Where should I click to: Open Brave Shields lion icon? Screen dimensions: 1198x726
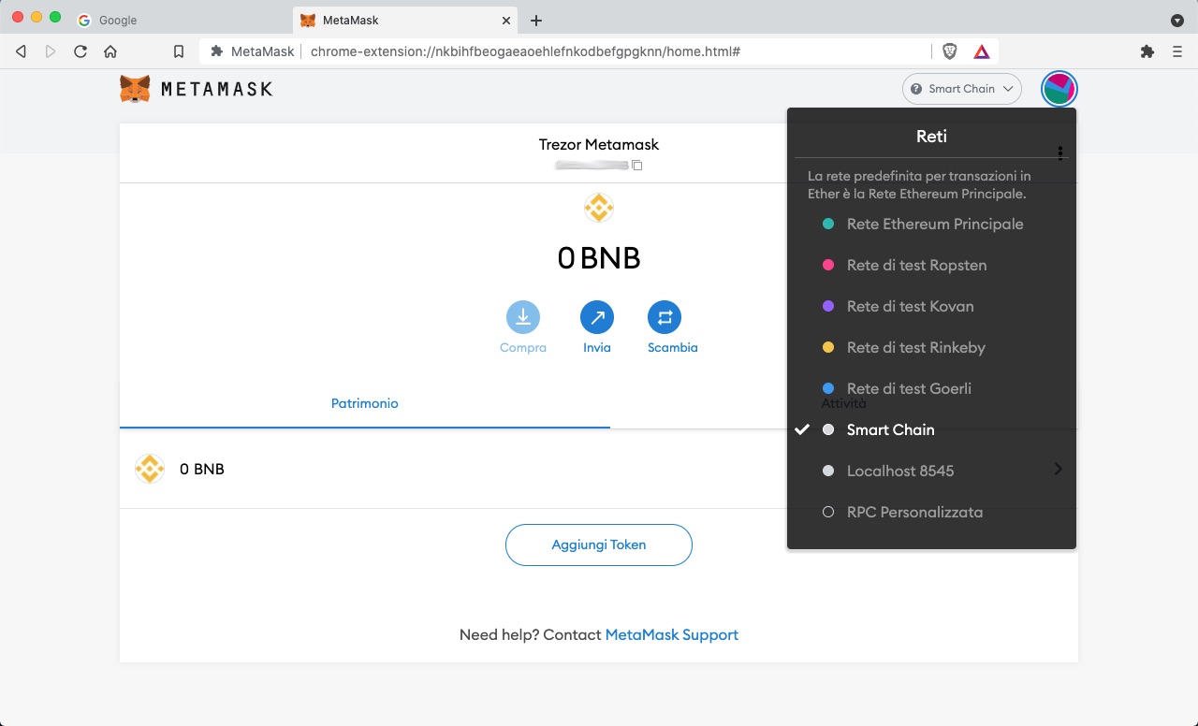(950, 51)
